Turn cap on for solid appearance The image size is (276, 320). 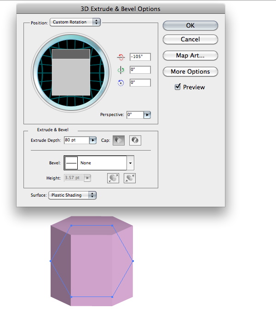coord(119,140)
